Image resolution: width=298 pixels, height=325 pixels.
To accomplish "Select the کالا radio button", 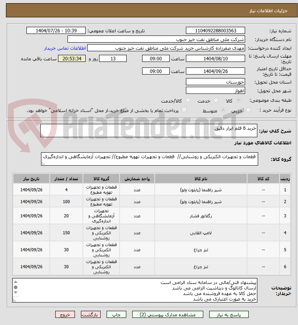I will [x=239, y=100].
